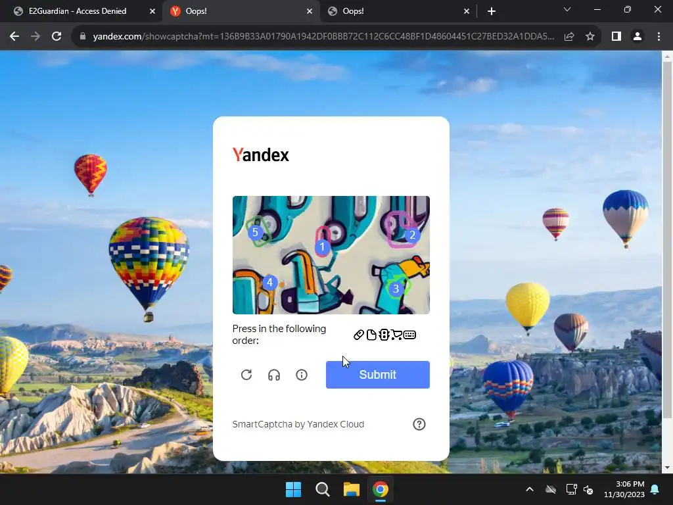The image size is (673, 505).
Task: Click marker 1 in the captcha image
Action: 322,247
